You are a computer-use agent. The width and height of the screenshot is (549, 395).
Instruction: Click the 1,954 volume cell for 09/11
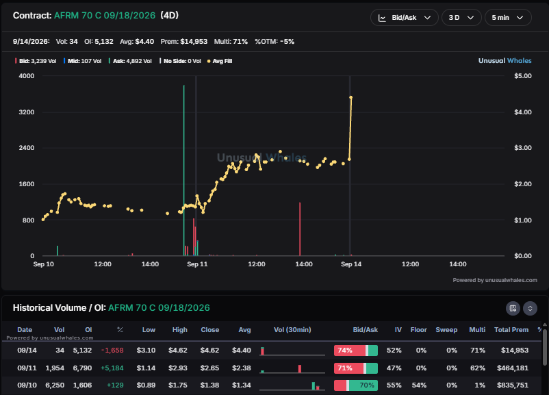click(55, 368)
